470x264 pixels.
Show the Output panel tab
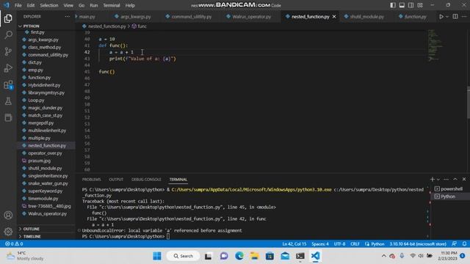(116, 180)
